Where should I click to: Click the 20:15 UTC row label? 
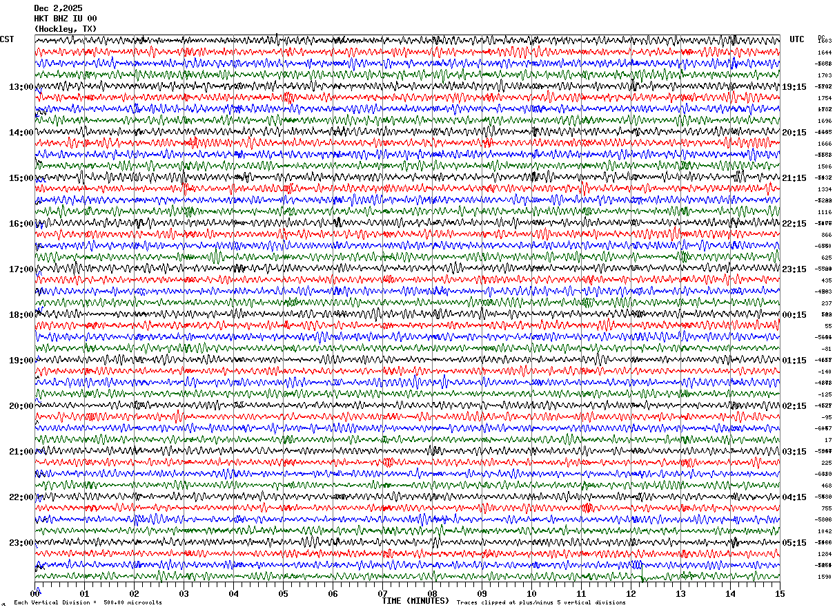[x=794, y=133]
